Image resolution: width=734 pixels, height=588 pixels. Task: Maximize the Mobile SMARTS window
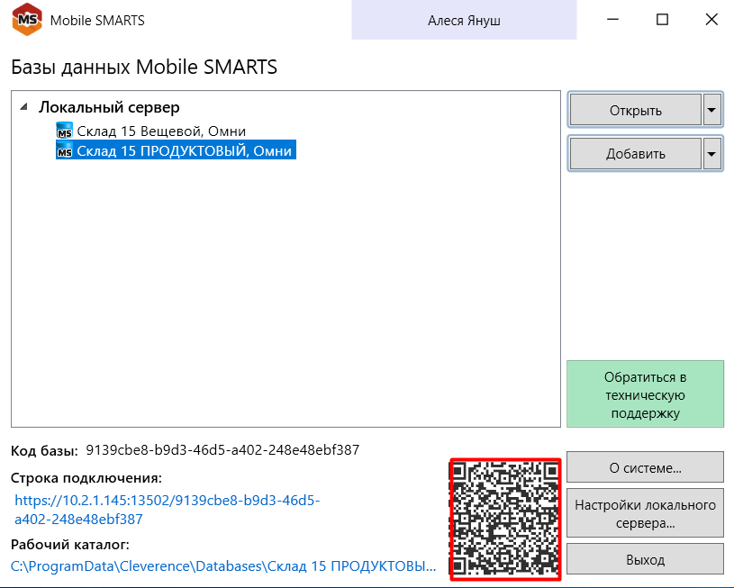(x=662, y=20)
